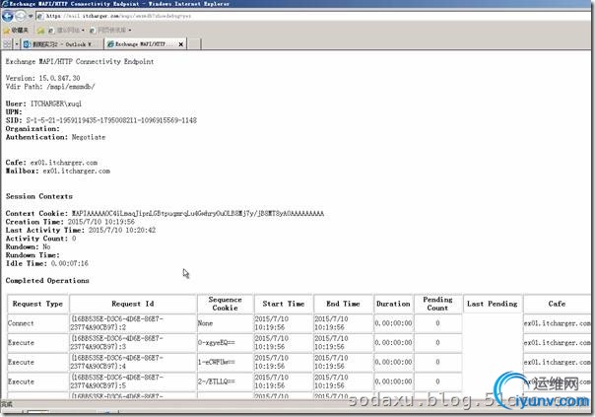Click the Start Time cell in the Connect row
Image resolution: width=595 pixels, height=417 pixels.
[x=284, y=323]
